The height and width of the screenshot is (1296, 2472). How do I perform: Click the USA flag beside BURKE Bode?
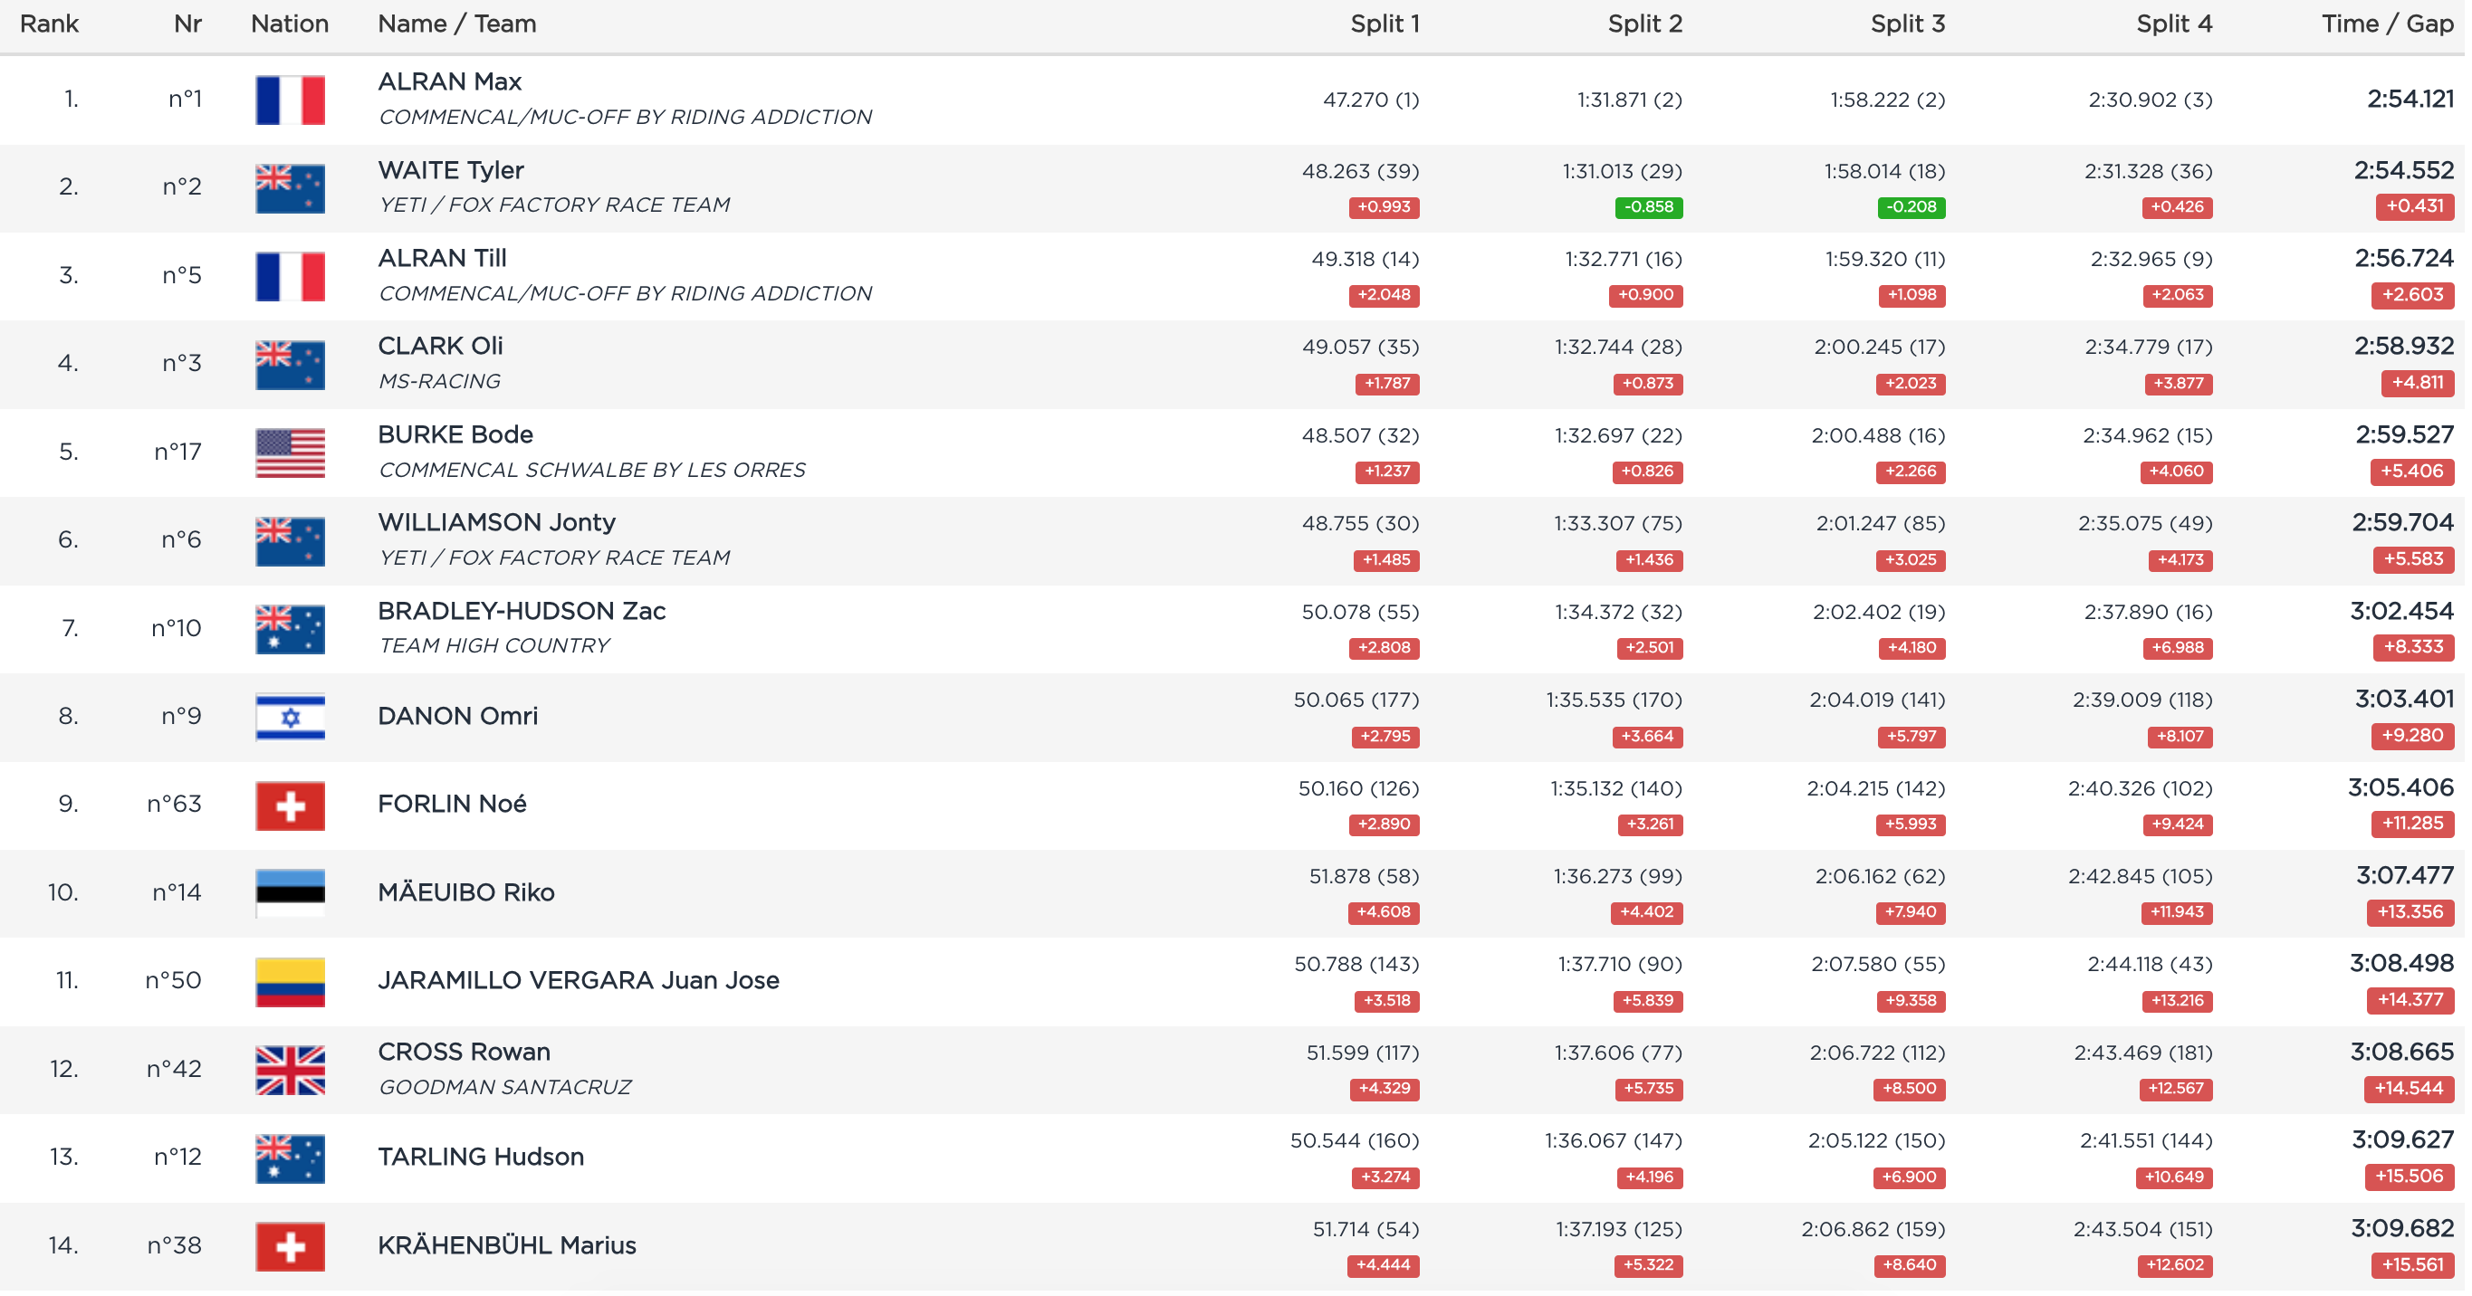tap(290, 453)
